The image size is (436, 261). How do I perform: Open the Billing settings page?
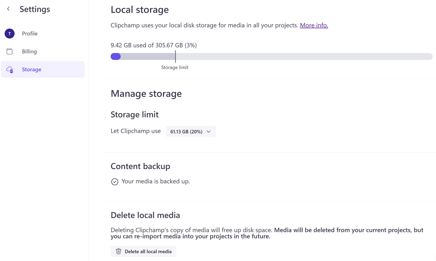point(43,52)
